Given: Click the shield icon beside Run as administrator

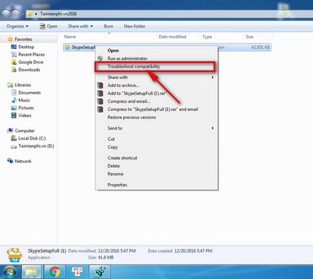Looking at the screenshot, I should coord(100,59).
